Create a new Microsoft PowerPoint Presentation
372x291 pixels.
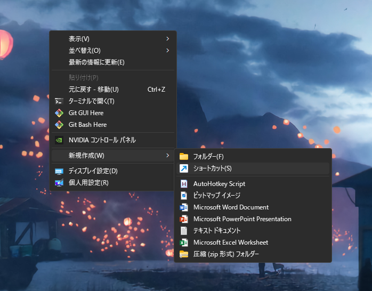tap(253, 219)
